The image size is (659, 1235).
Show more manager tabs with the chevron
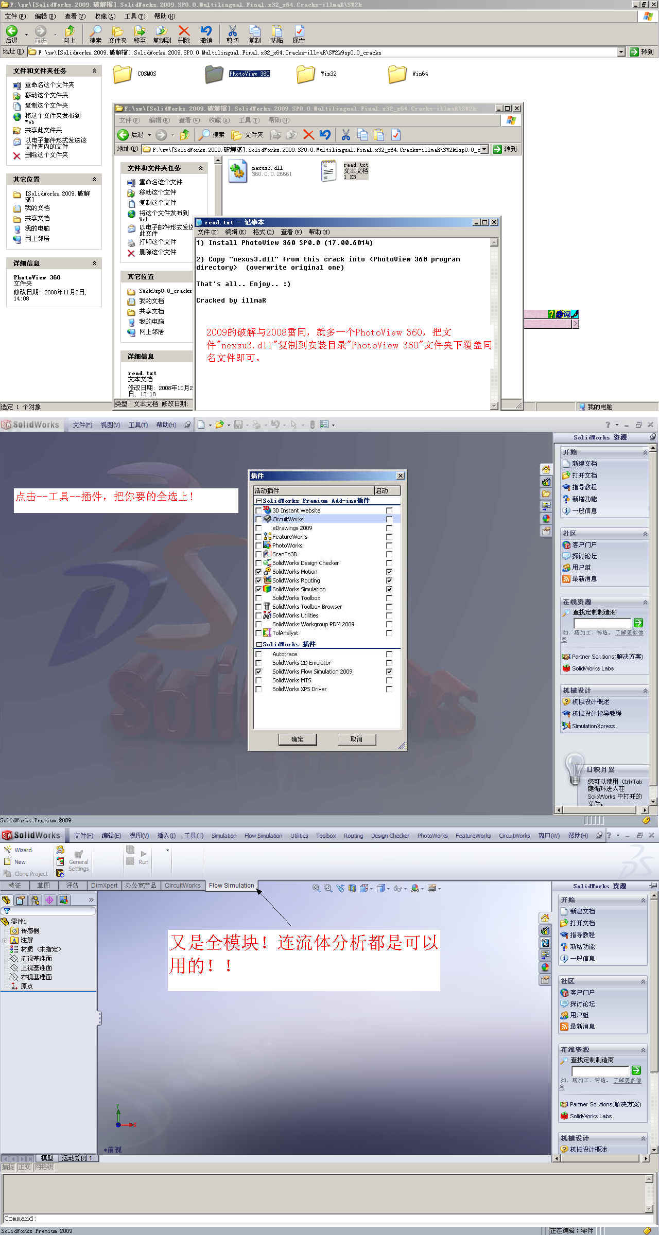coord(91,900)
